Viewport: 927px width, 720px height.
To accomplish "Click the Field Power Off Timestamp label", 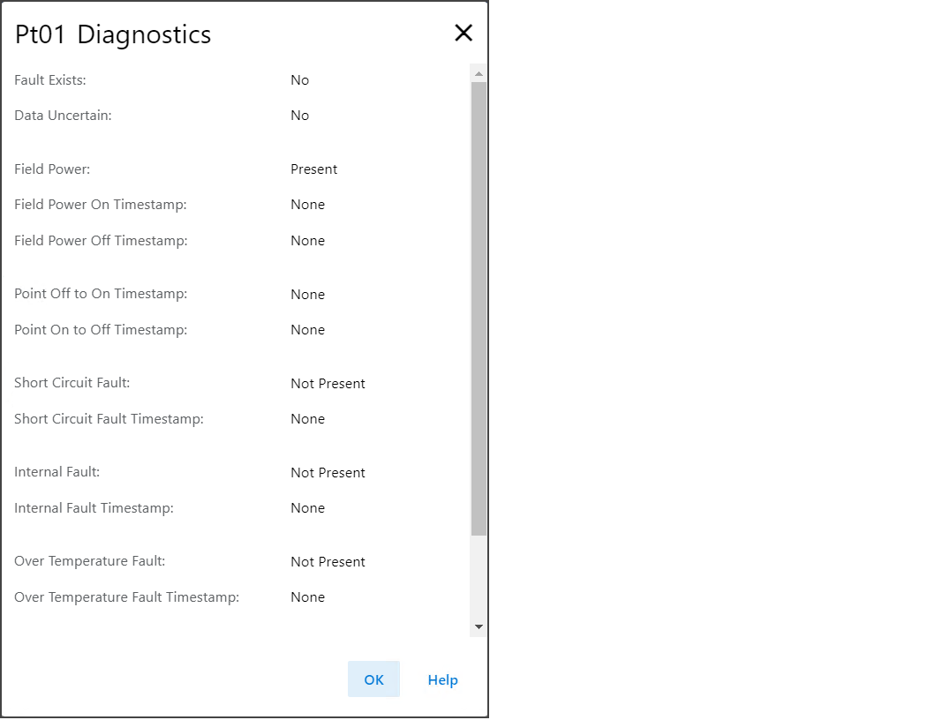I will pos(101,241).
